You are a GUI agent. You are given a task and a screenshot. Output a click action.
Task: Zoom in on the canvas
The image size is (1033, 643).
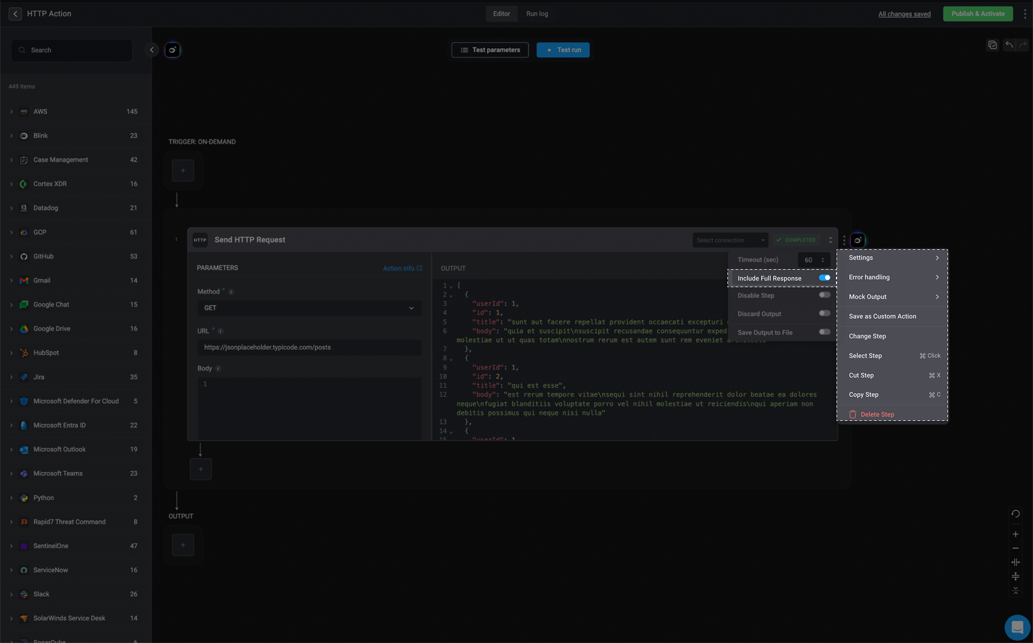point(1016,534)
